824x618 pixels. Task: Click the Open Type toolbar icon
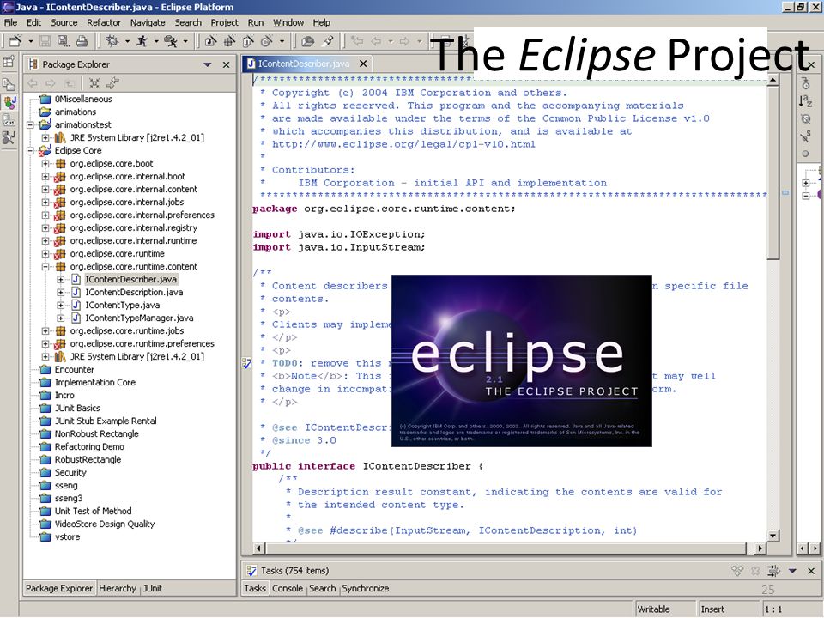[308, 41]
